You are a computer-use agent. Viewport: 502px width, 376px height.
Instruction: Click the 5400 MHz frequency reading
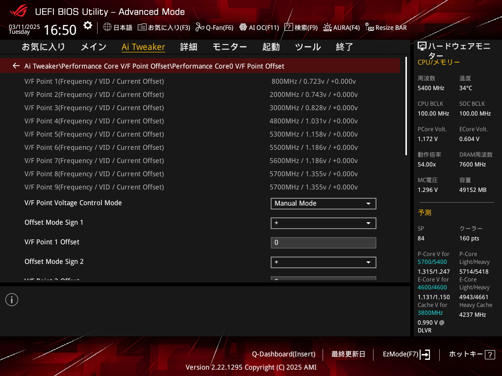(431, 88)
